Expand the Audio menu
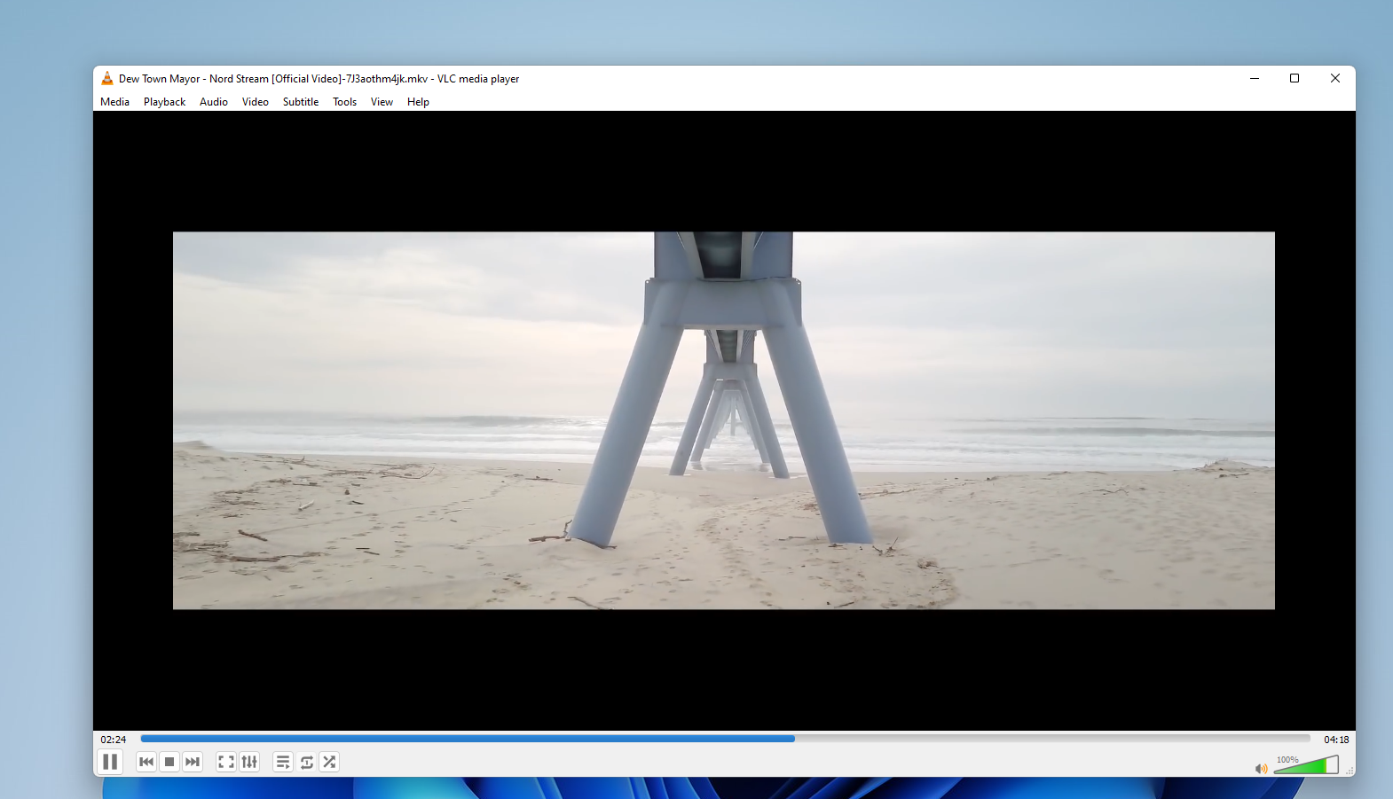This screenshot has width=1393, height=799. [213, 102]
